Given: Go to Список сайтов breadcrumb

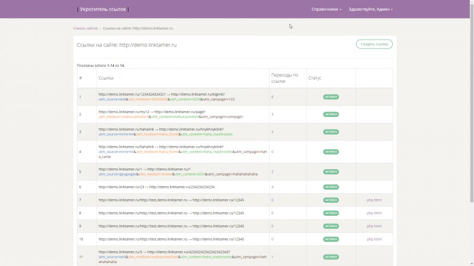Looking at the screenshot, I should click(85, 28).
